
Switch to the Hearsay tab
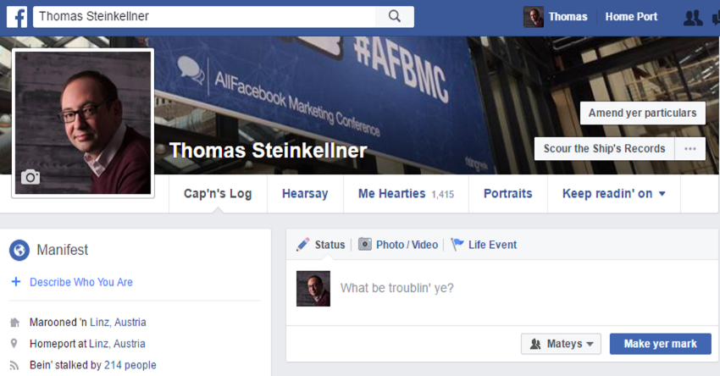pos(305,194)
